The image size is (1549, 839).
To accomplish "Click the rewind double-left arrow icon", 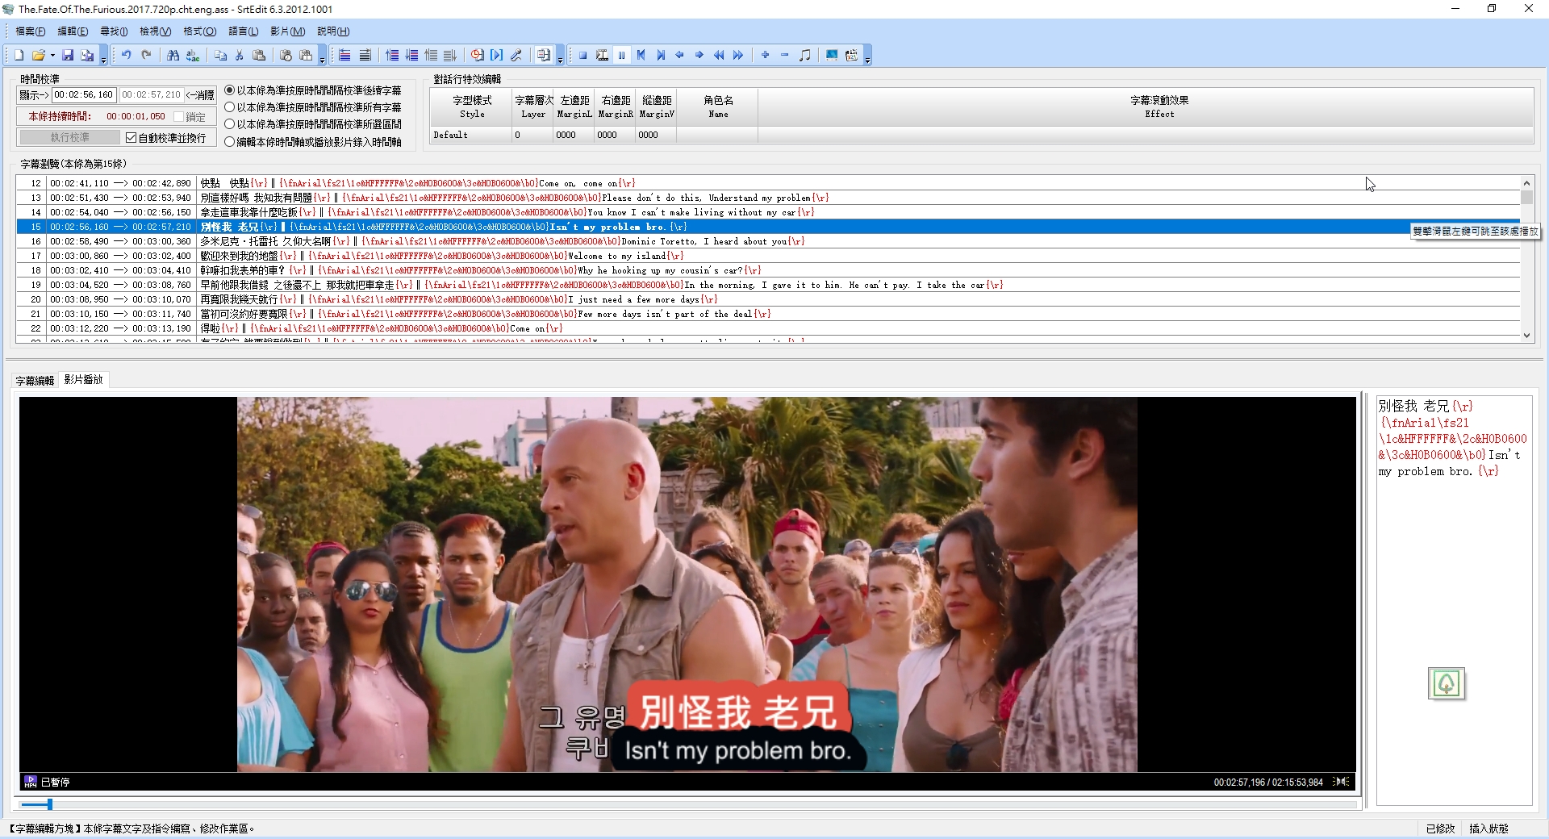I will click(x=719, y=55).
